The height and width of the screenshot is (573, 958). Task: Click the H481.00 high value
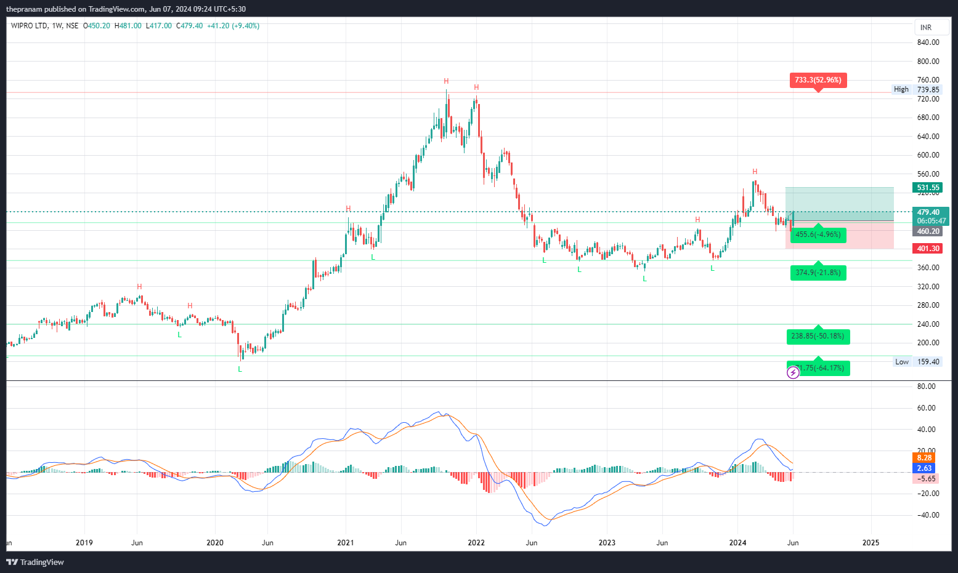(128, 26)
